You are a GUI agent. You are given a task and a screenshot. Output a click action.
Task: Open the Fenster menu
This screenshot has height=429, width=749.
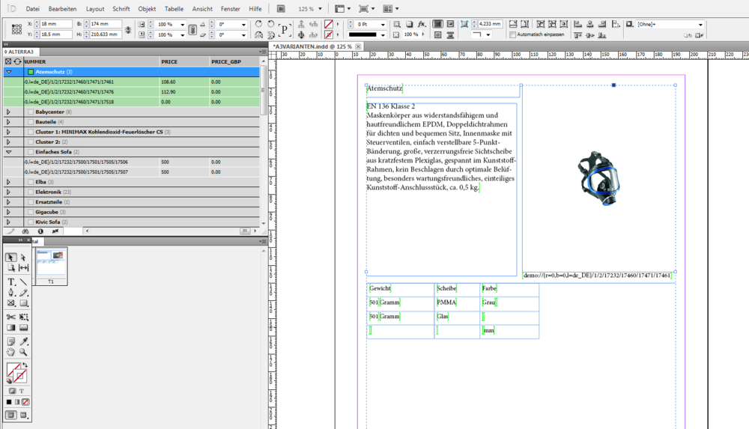pos(231,9)
